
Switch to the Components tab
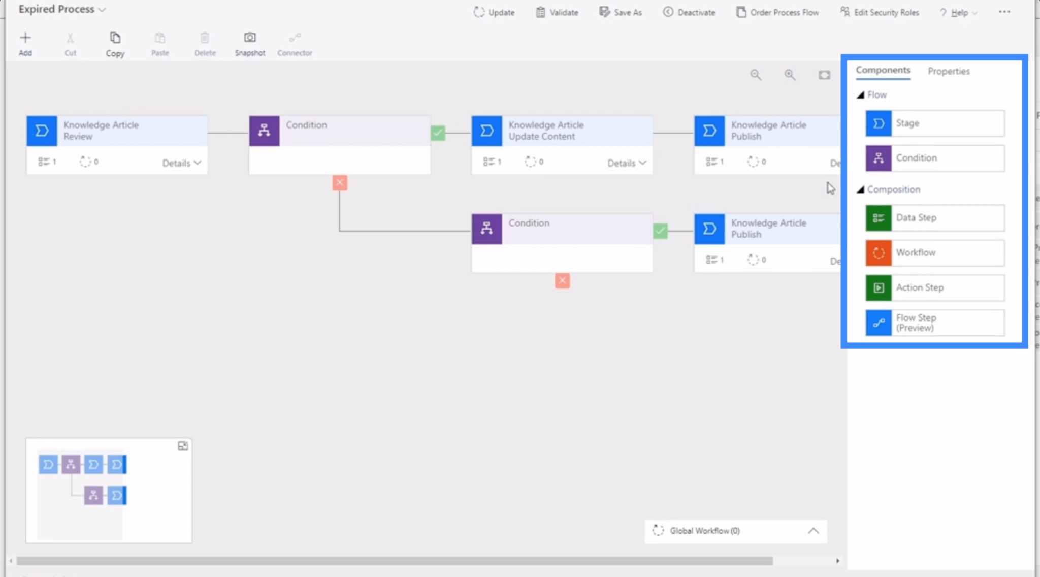click(883, 71)
